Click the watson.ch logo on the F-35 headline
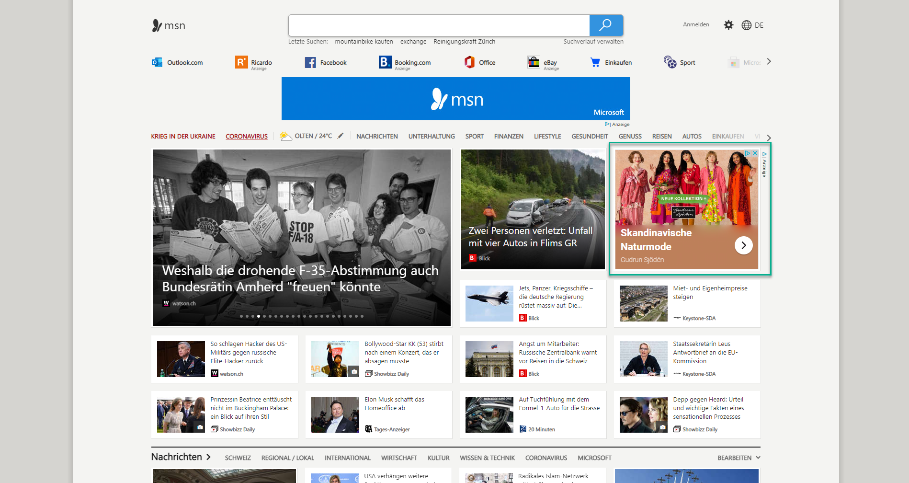Viewport: 909px width, 483px height. 166,303
